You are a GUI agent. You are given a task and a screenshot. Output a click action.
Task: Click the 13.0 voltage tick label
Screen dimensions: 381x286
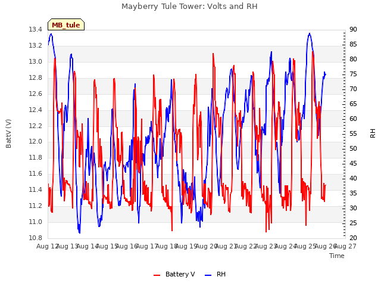[x=35, y=62]
